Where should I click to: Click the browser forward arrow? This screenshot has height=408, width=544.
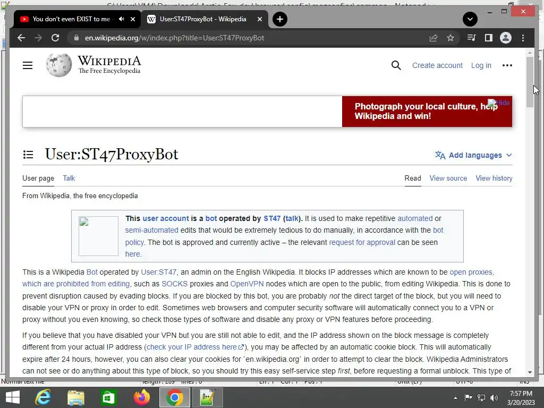pos(38,38)
